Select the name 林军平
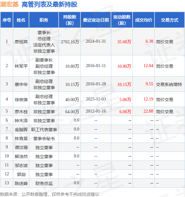Screen dimensions: 185x197 tap(21, 66)
